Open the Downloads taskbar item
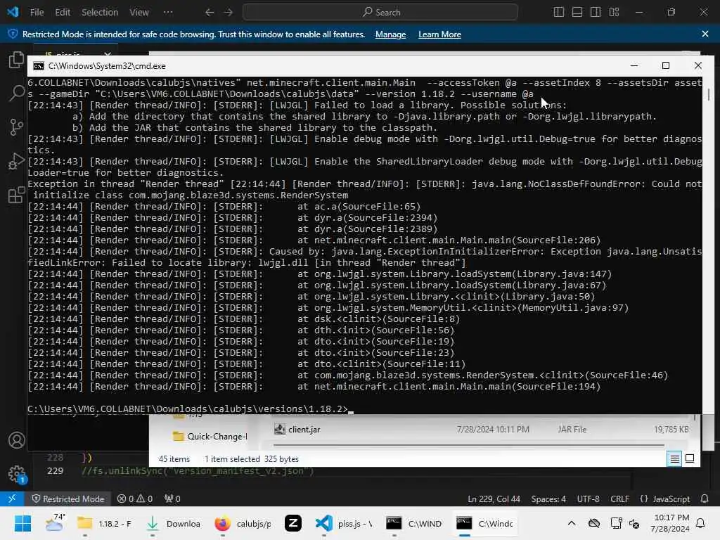The height and width of the screenshot is (540, 720). [174, 523]
